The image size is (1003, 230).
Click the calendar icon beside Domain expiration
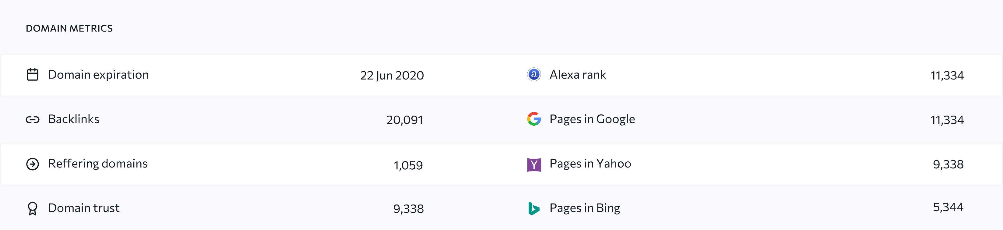pyautogui.click(x=33, y=74)
